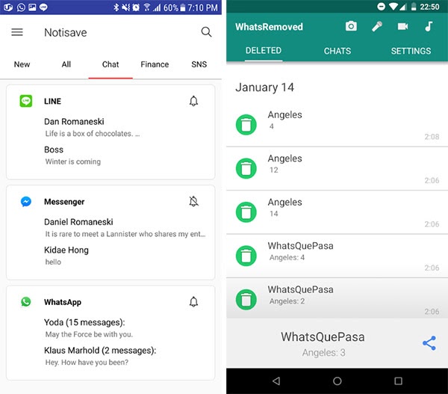
Task: Open WhatsRemoved video camera icon
Action: 403,27
